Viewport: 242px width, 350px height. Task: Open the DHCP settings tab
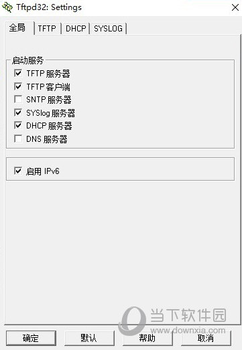pos(76,28)
